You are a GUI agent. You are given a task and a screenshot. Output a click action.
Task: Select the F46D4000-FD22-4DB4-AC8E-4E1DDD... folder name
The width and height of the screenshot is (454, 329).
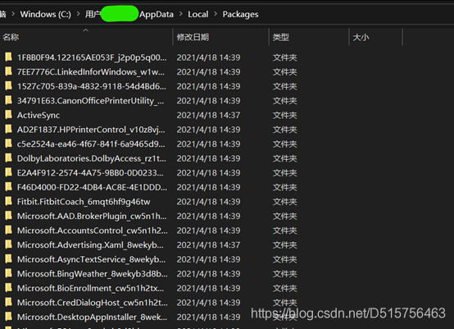coord(92,187)
